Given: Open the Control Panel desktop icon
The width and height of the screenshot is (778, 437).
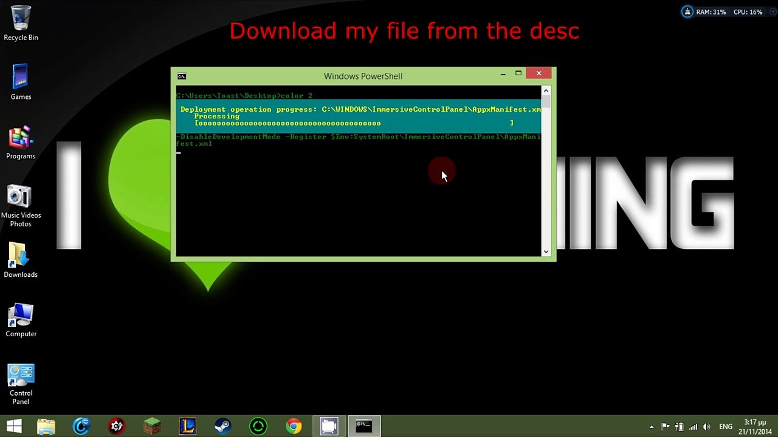Looking at the screenshot, I should (21, 384).
